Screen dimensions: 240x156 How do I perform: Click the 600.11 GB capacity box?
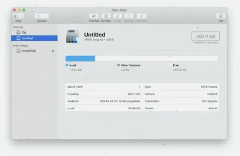coord(205,36)
